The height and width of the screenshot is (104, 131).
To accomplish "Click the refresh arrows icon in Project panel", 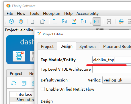I will point(14,83).
